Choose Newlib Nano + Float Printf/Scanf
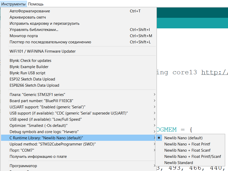228x171 pixels. [x=193, y=157]
